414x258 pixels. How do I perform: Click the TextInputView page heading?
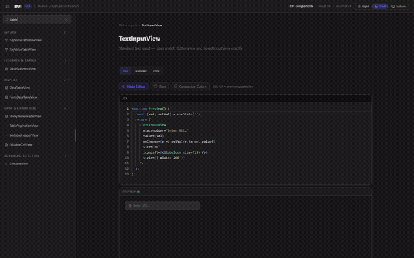click(140, 39)
